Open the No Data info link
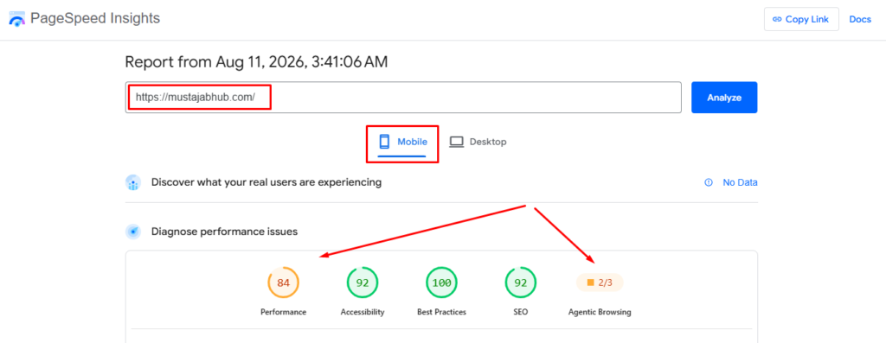Screen dimensions: 886x343 point(741,183)
